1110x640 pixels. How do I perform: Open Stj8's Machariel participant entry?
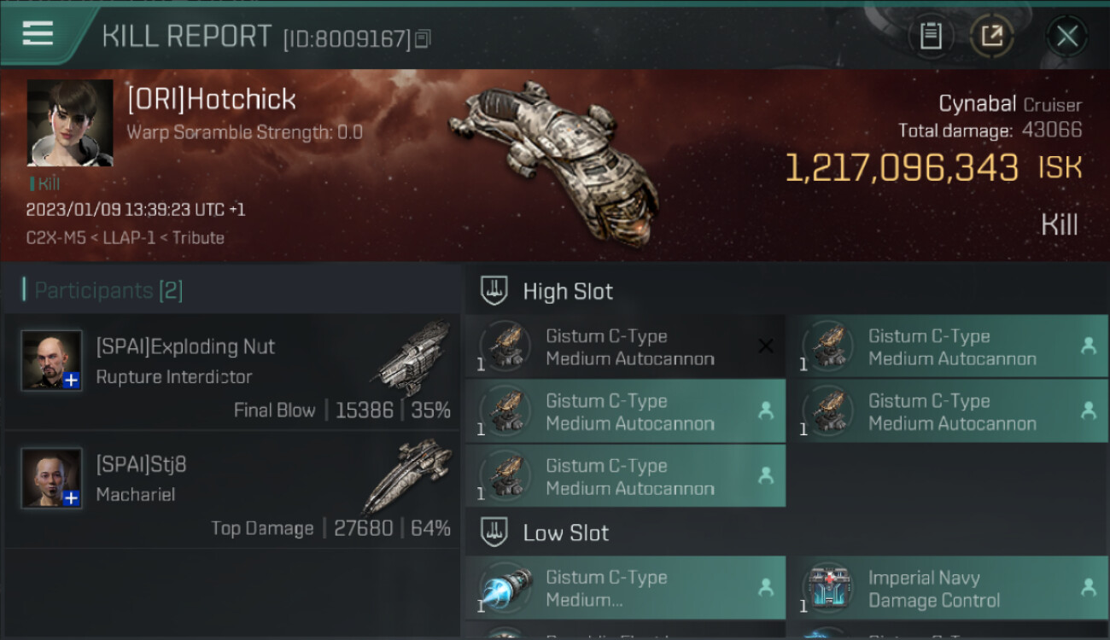232,489
